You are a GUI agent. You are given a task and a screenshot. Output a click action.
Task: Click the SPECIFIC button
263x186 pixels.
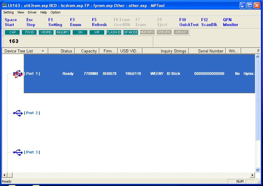click(164, 32)
